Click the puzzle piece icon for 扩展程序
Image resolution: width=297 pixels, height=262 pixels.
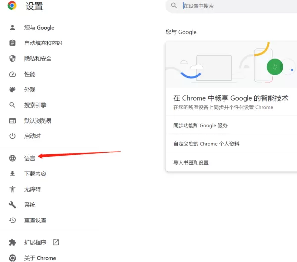click(x=12, y=242)
